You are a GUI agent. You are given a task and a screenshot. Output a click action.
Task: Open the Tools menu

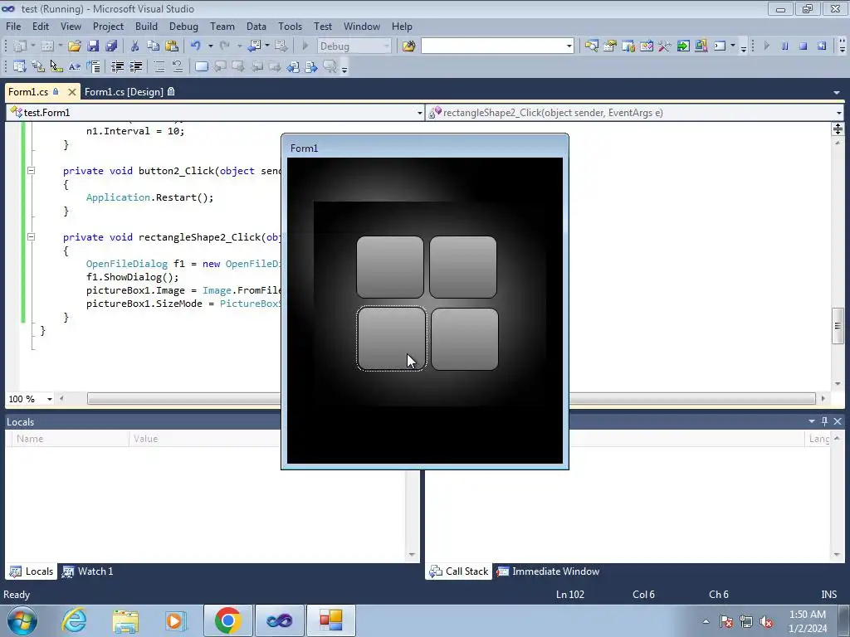(x=290, y=26)
